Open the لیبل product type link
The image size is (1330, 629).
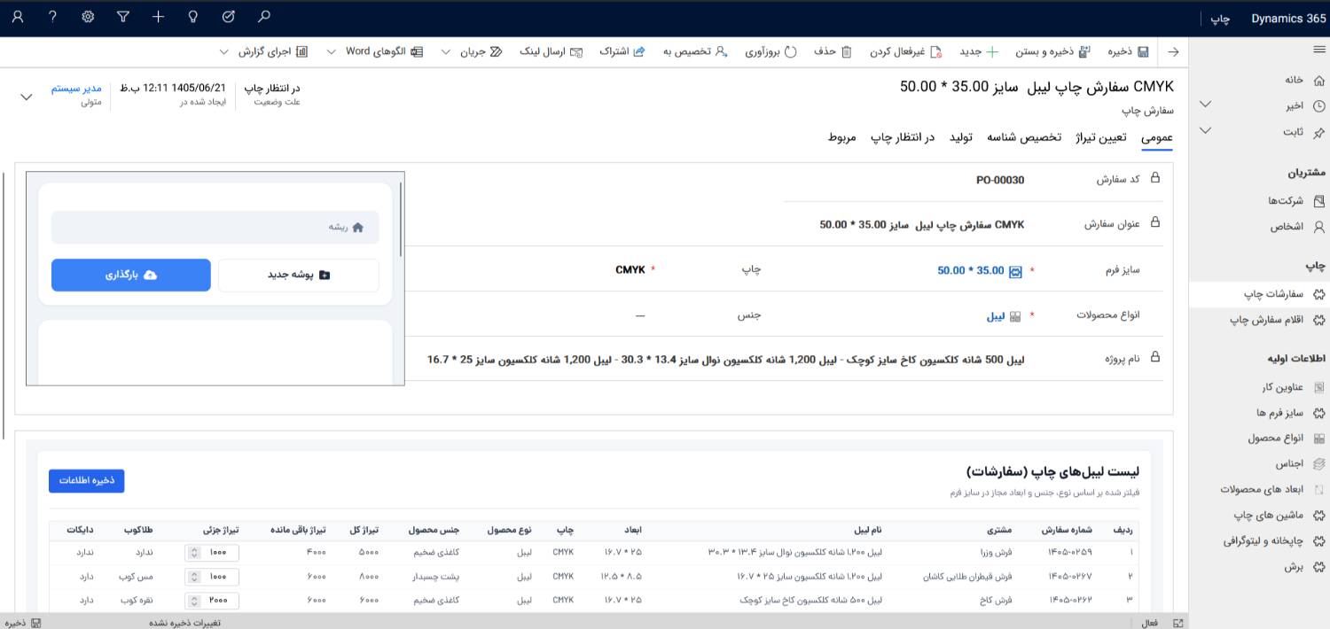pos(995,315)
